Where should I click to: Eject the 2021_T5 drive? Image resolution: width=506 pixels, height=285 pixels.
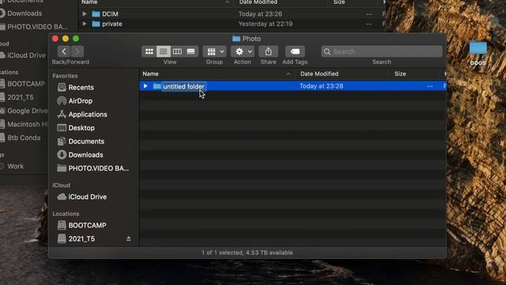pyautogui.click(x=128, y=238)
